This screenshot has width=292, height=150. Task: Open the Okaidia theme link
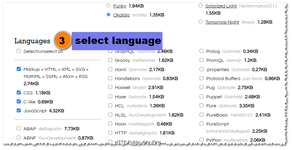(121, 15)
